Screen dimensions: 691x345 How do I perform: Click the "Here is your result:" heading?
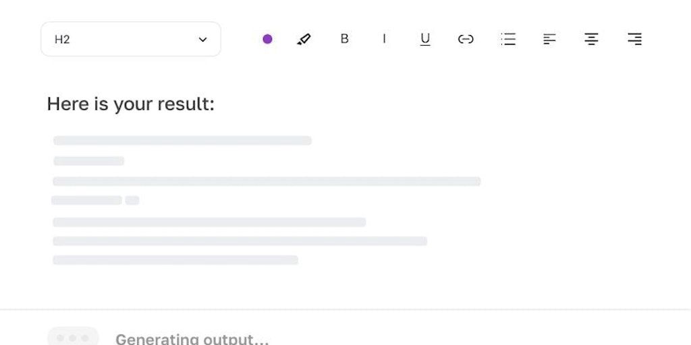[130, 104]
